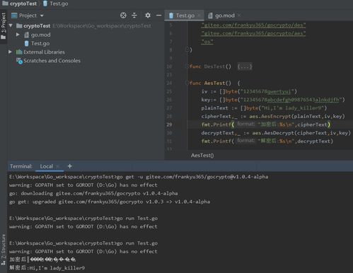Screen dimensions: 353x273
Task: Expand the go.mod tree node
Action: click(18, 35)
